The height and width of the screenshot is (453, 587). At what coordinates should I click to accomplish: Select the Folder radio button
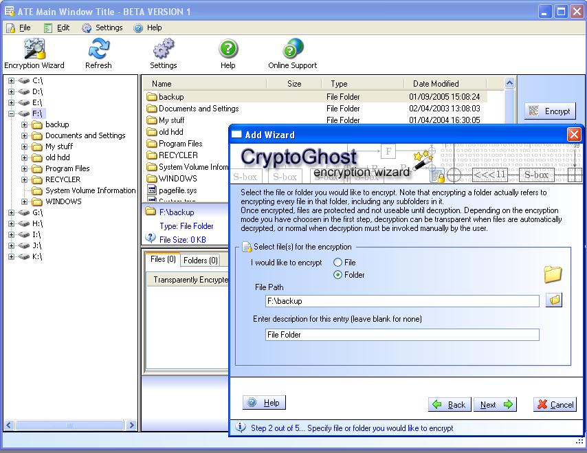[337, 275]
